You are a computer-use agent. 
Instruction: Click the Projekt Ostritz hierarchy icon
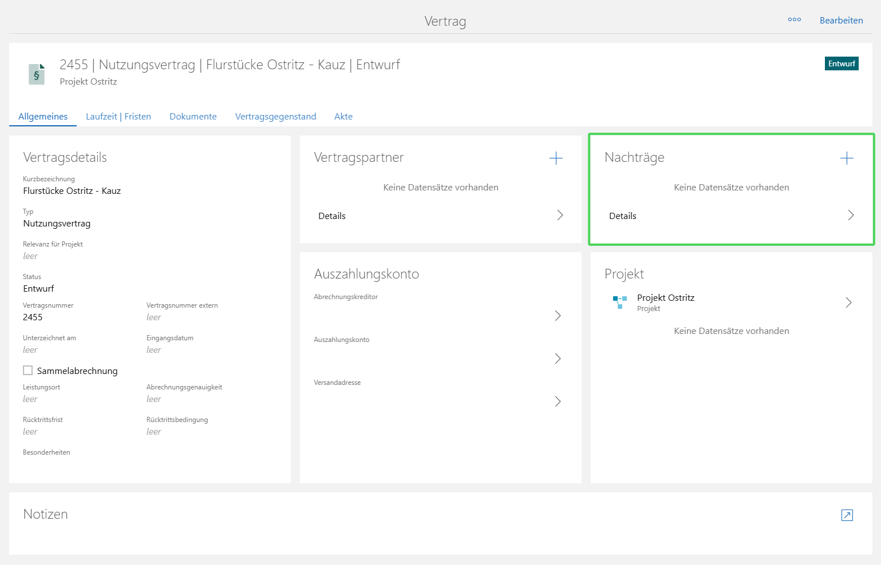coord(619,302)
